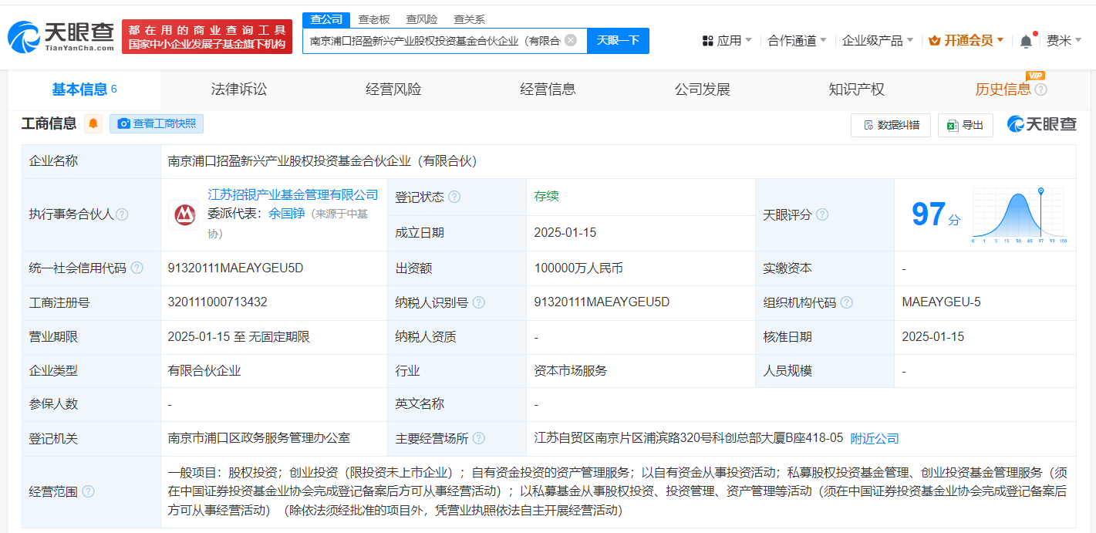Switch to the 法律诉讼 tab
This screenshot has width=1096, height=533.
point(239,89)
